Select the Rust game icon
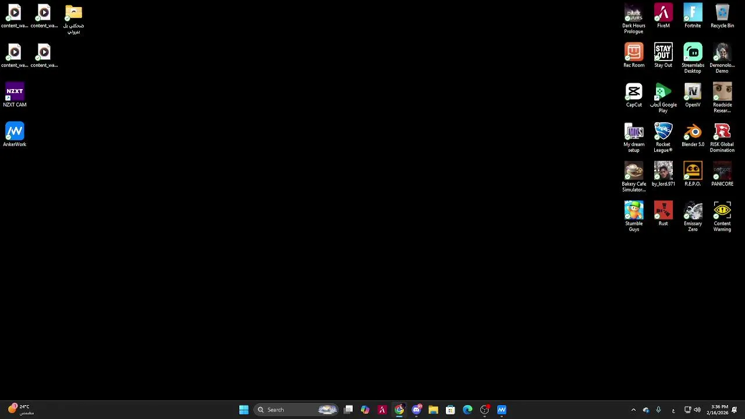 [663, 214]
